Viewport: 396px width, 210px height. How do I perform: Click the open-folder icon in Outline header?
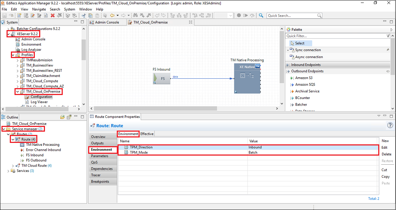pos(62,117)
